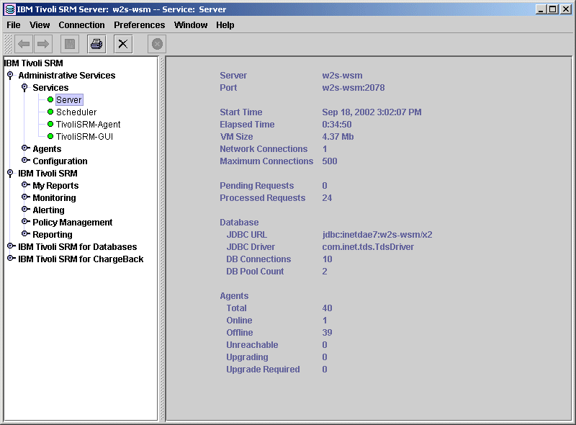576x425 pixels.
Task: Click the toolbar drag handle grip
Action: (8, 44)
